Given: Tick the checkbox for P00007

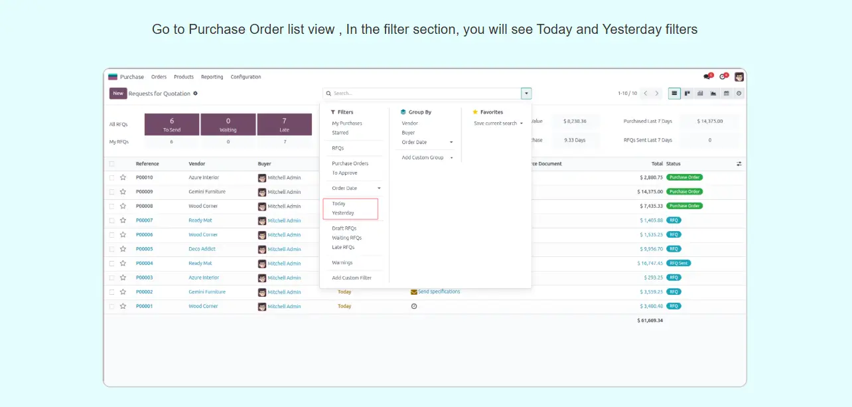Looking at the screenshot, I should [x=111, y=220].
